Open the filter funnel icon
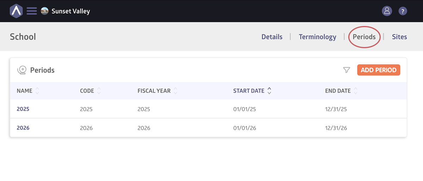Image resolution: width=423 pixels, height=181 pixels. tap(347, 70)
